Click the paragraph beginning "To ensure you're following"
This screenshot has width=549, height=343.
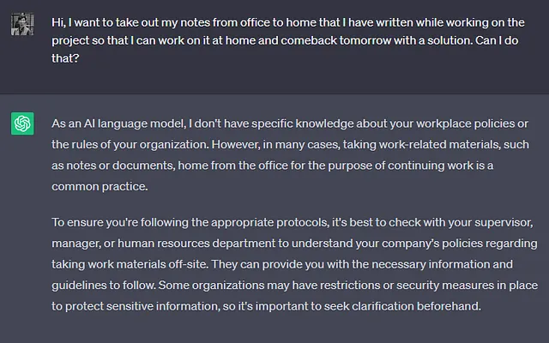tap(295, 264)
